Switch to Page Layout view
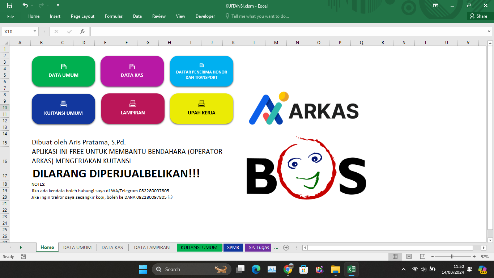 (x=409, y=257)
